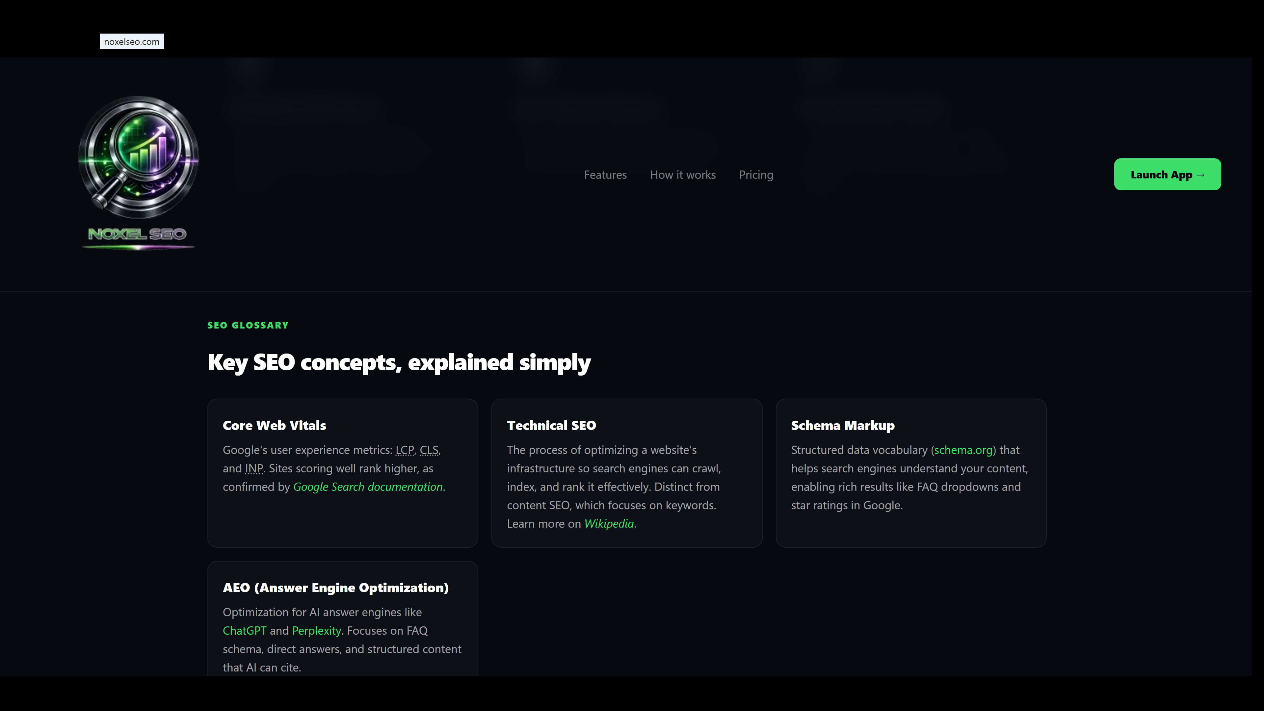Select the Core Web Vitals card heading

point(274,425)
